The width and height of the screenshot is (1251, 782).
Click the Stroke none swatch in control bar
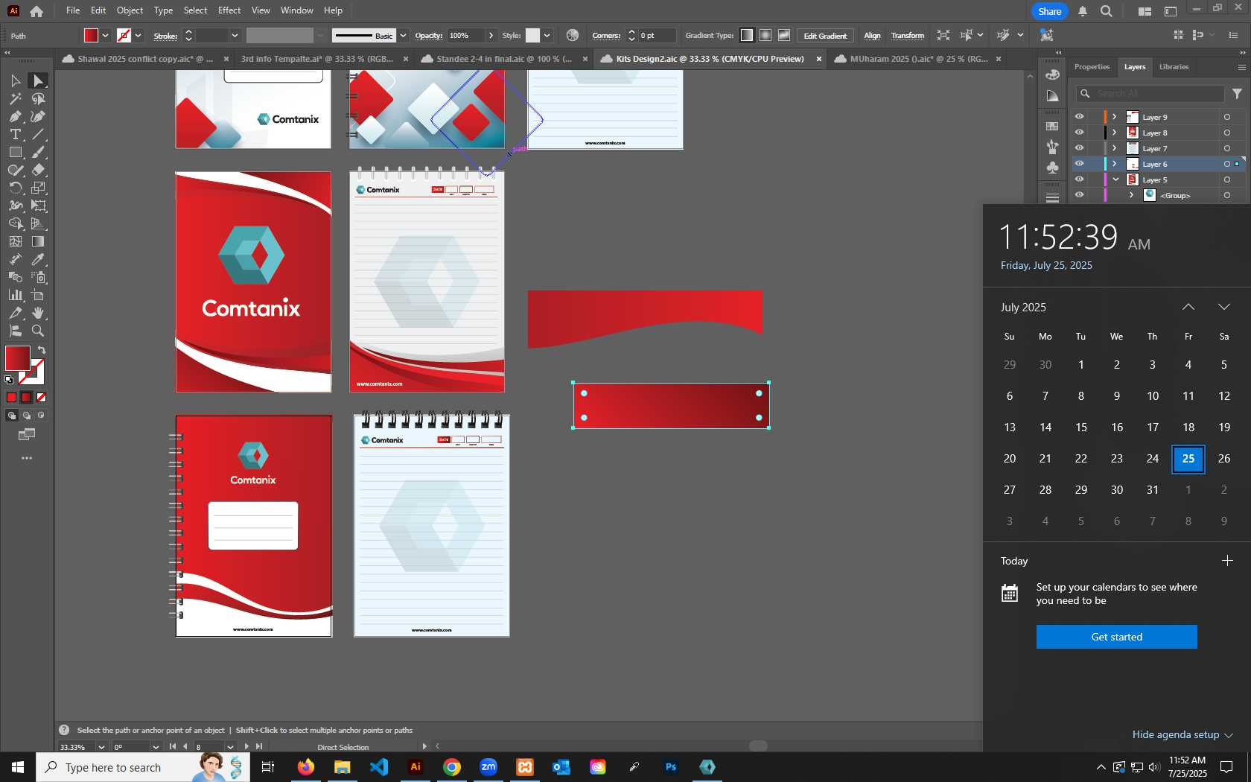[124, 35]
